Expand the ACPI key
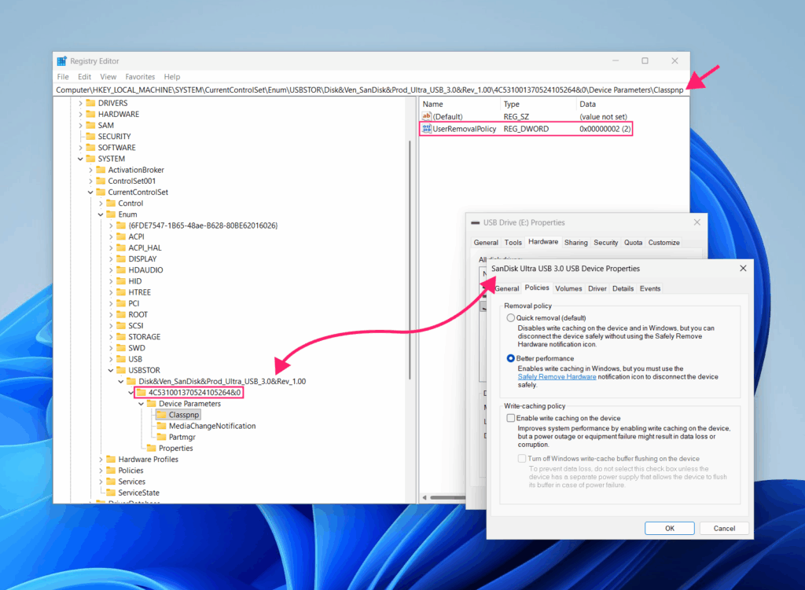The height and width of the screenshot is (590, 805). tap(111, 236)
